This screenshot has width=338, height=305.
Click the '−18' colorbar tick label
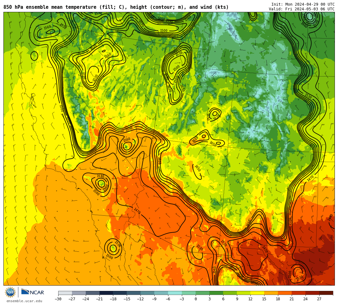[113, 299]
